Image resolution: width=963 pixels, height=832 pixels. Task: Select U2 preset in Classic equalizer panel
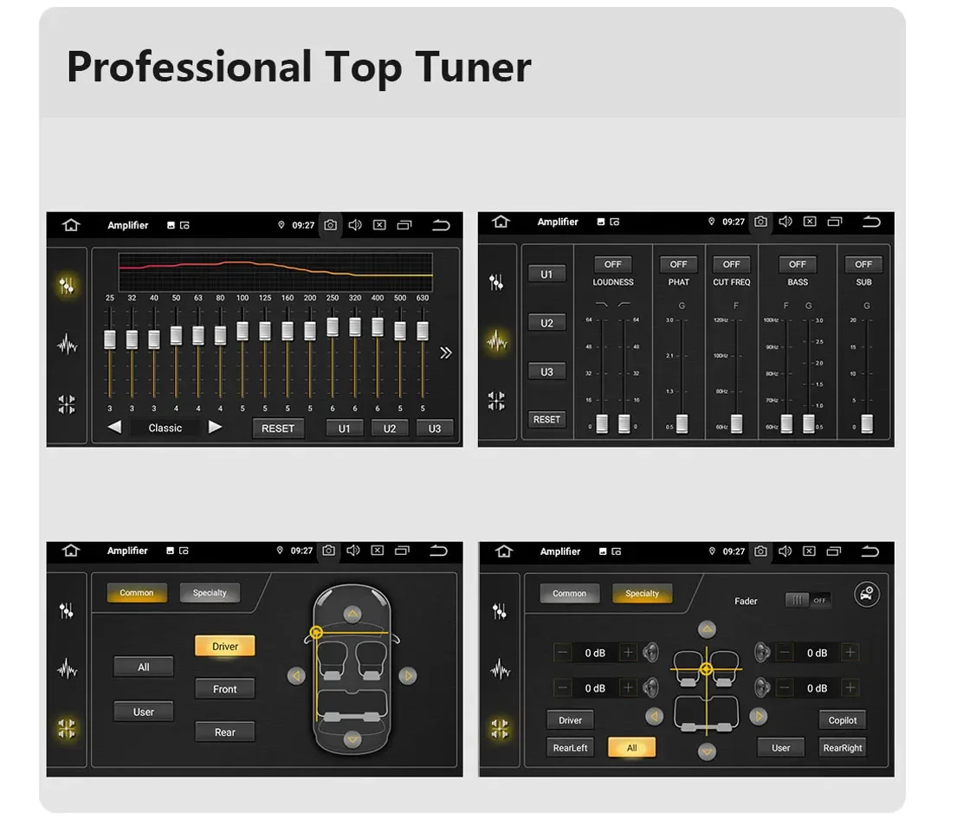click(390, 429)
